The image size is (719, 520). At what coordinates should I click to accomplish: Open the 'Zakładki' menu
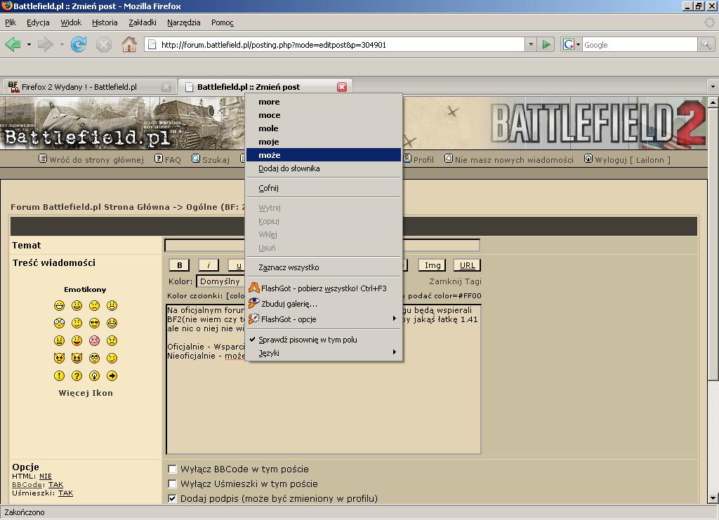(x=143, y=22)
